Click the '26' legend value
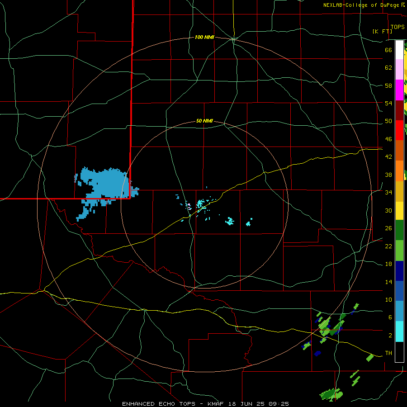The width and height of the screenshot is (407, 407). [x=388, y=228]
